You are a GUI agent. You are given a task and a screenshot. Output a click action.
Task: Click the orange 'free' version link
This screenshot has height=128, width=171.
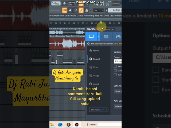pos(96,44)
